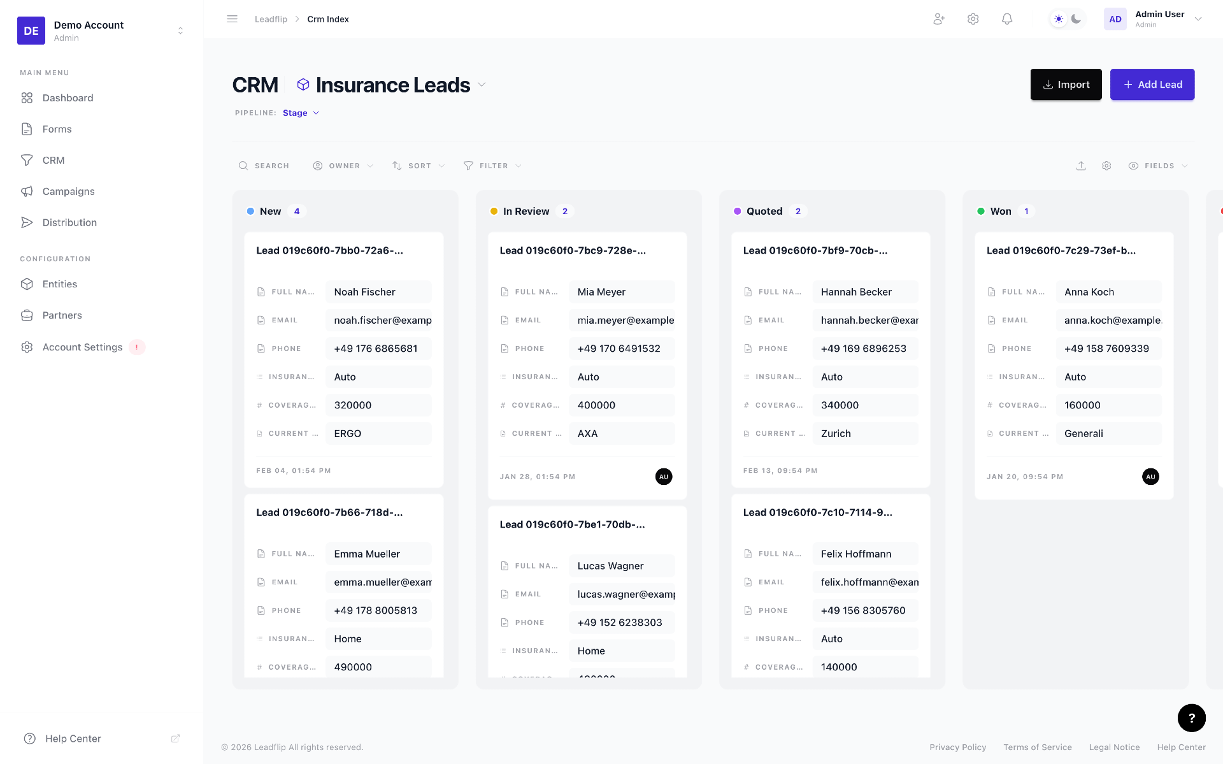This screenshot has width=1223, height=764.
Task: Switch to dark mode with the moon toggle
Action: [x=1077, y=19]
